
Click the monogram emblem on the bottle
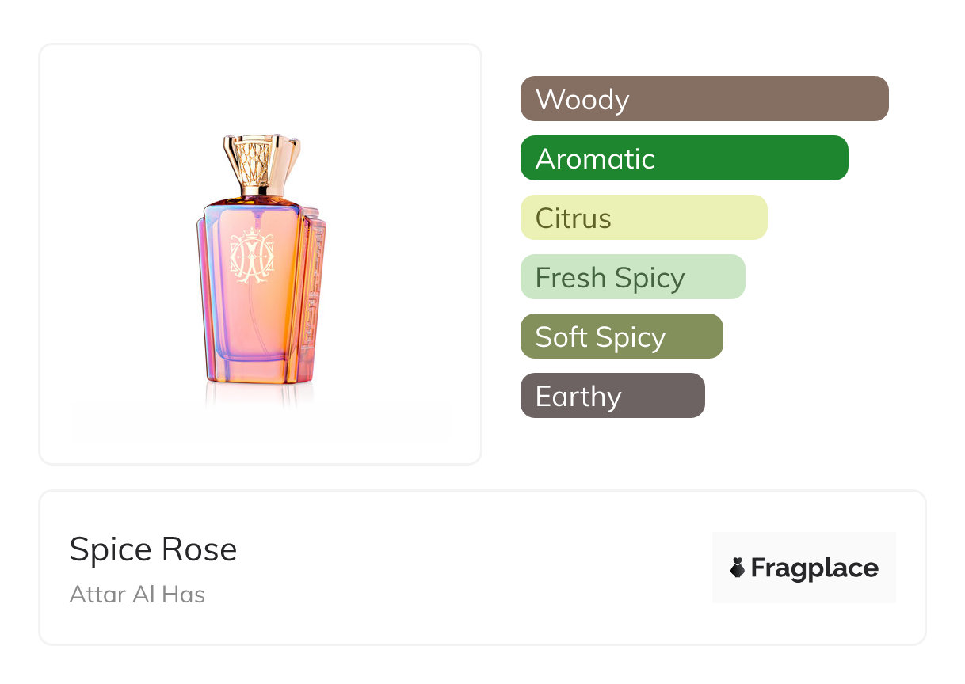point(251,255)
